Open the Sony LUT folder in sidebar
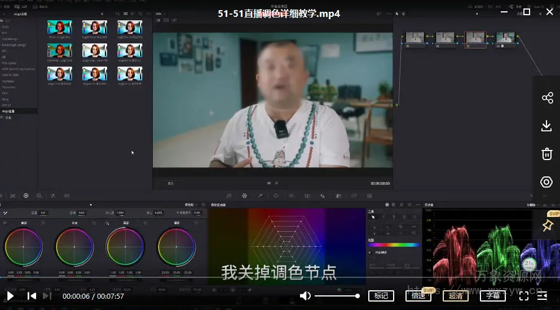The width and height of the screenshot is (560, 310). 5,99
